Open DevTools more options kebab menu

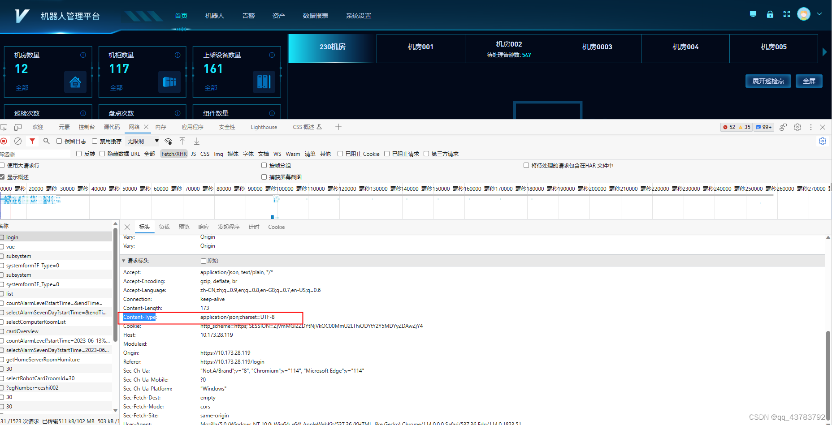tap(811, 127)
